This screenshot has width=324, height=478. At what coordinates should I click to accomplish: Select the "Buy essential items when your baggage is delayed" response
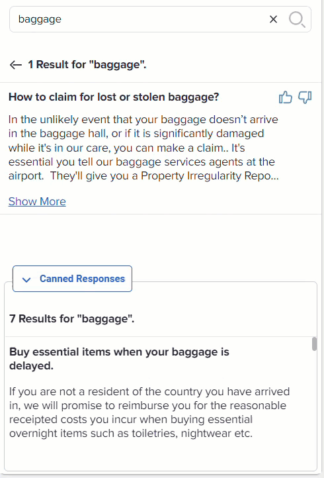click(x=119, y=359)
